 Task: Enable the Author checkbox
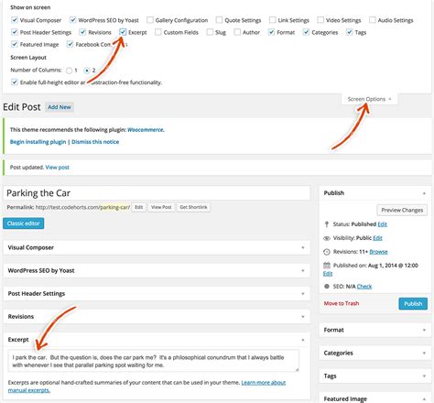237,32
